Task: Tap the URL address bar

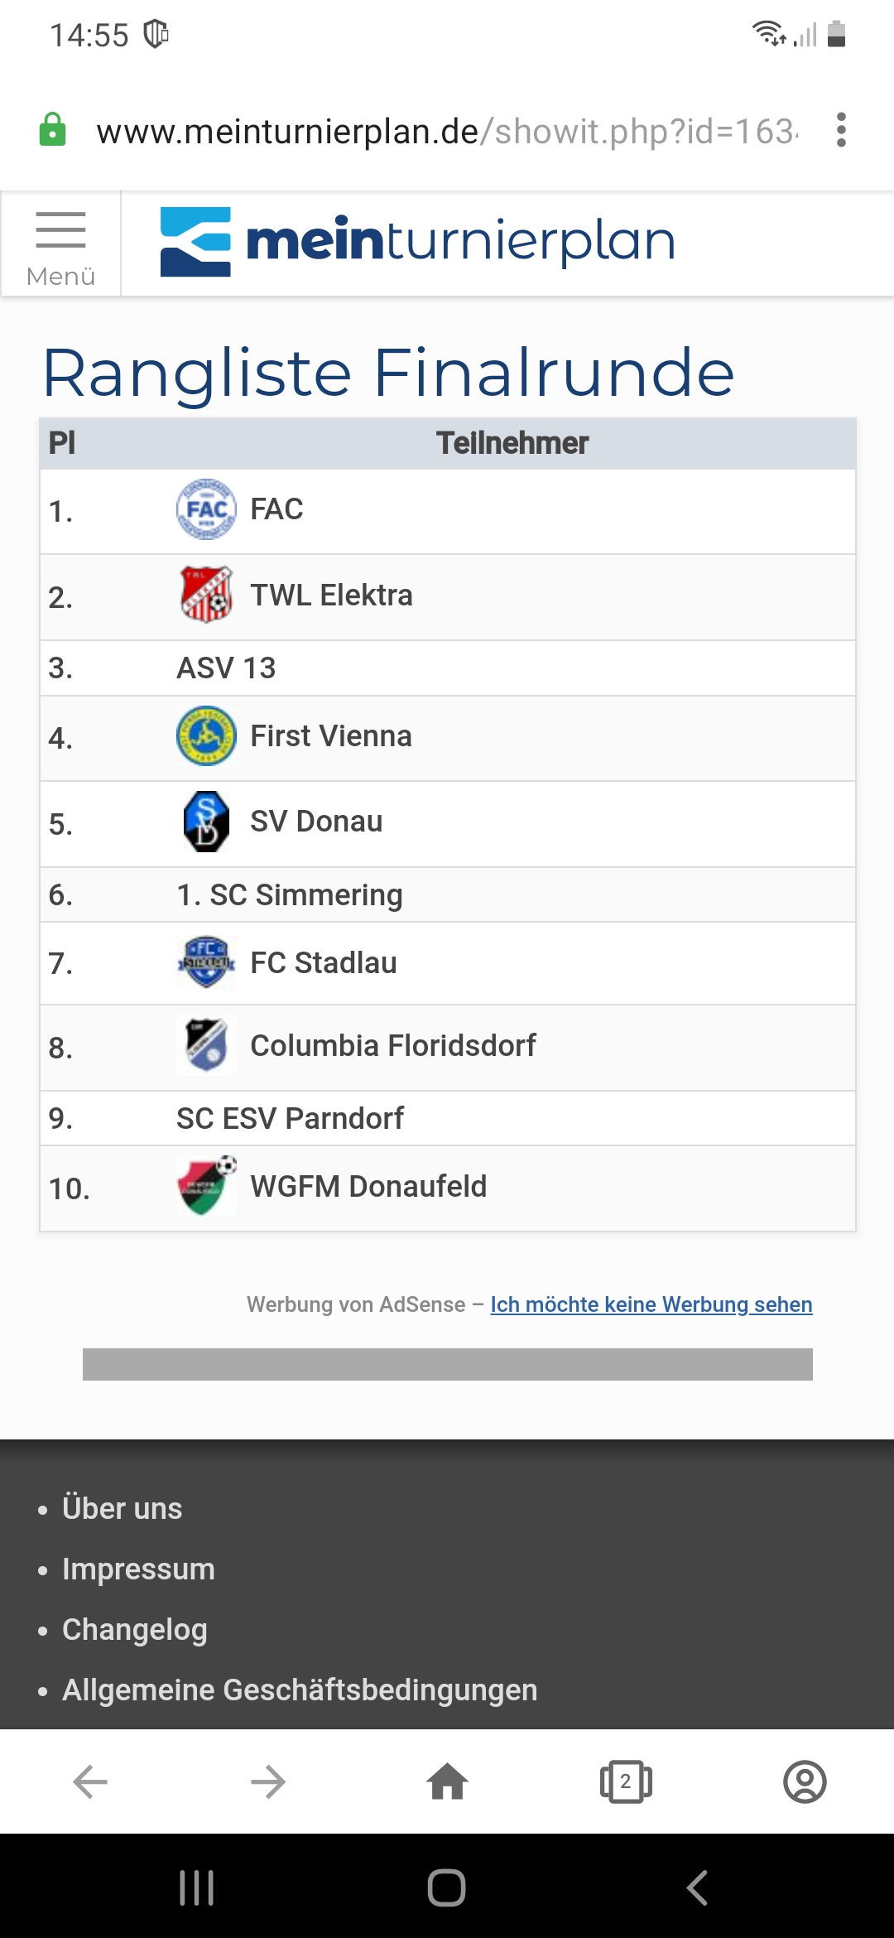Action: (x=447, y=131)
